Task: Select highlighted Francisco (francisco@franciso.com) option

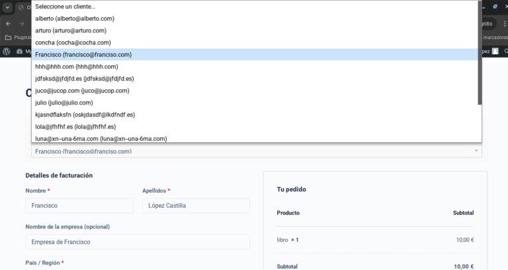Action: [255, 54]
